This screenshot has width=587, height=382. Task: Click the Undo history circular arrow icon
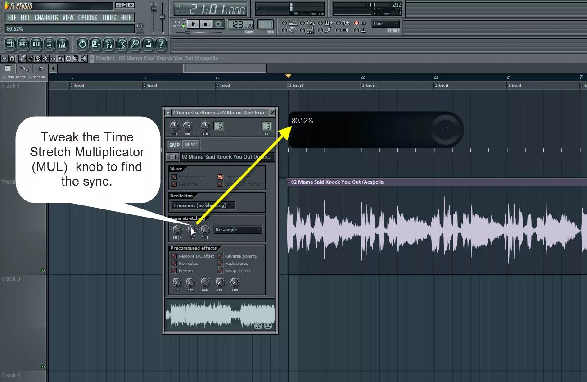82,44
